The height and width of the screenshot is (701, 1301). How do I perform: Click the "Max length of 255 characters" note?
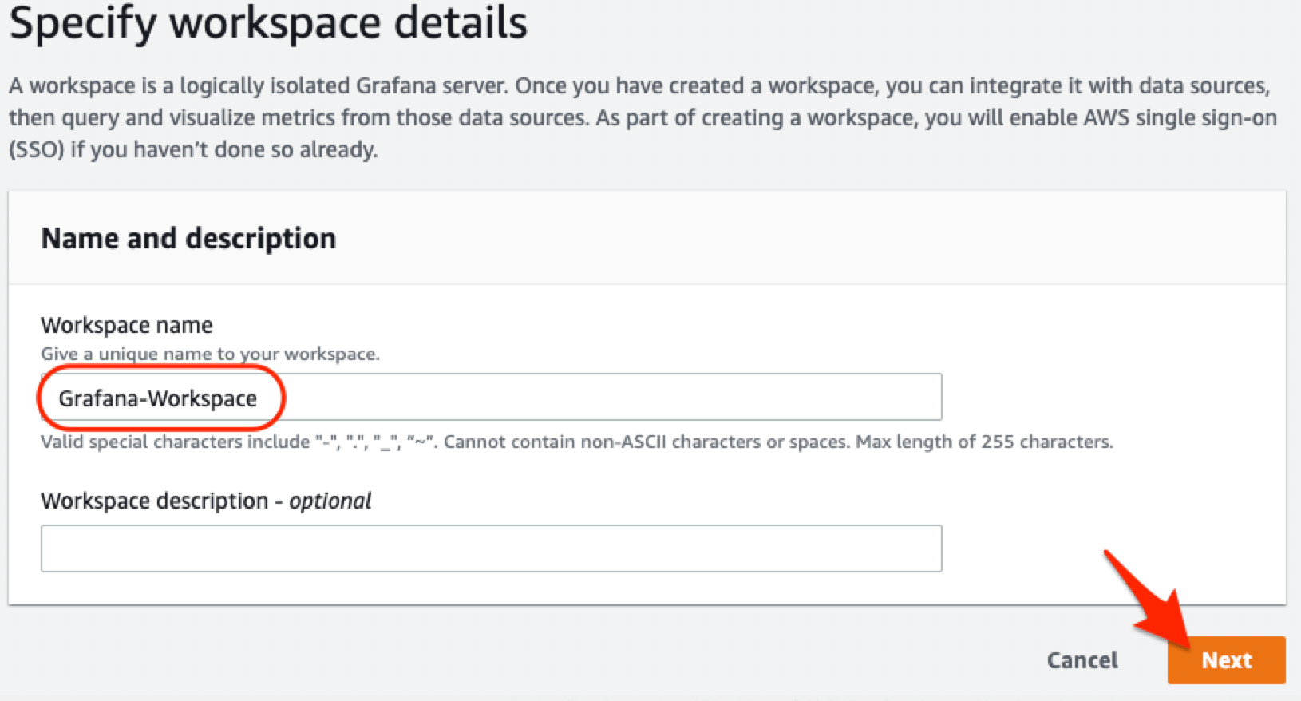point(984,442)
